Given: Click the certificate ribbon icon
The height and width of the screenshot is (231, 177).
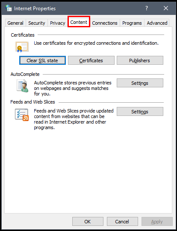Looking at the screenshot, I should point(22,47).
